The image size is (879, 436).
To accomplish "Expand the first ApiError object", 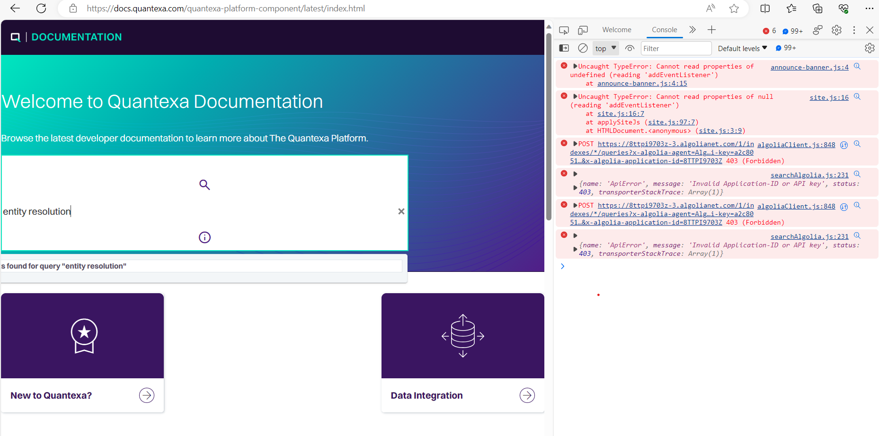I will click(x=575, y=188).
